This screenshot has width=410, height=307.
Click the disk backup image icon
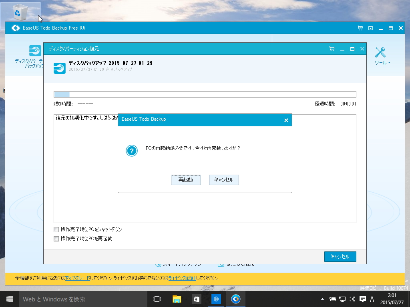coord(60,68)
